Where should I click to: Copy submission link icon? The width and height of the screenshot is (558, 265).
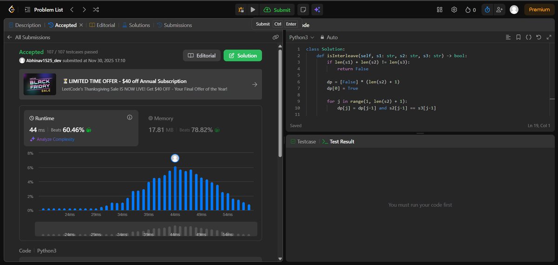point(275,37)
